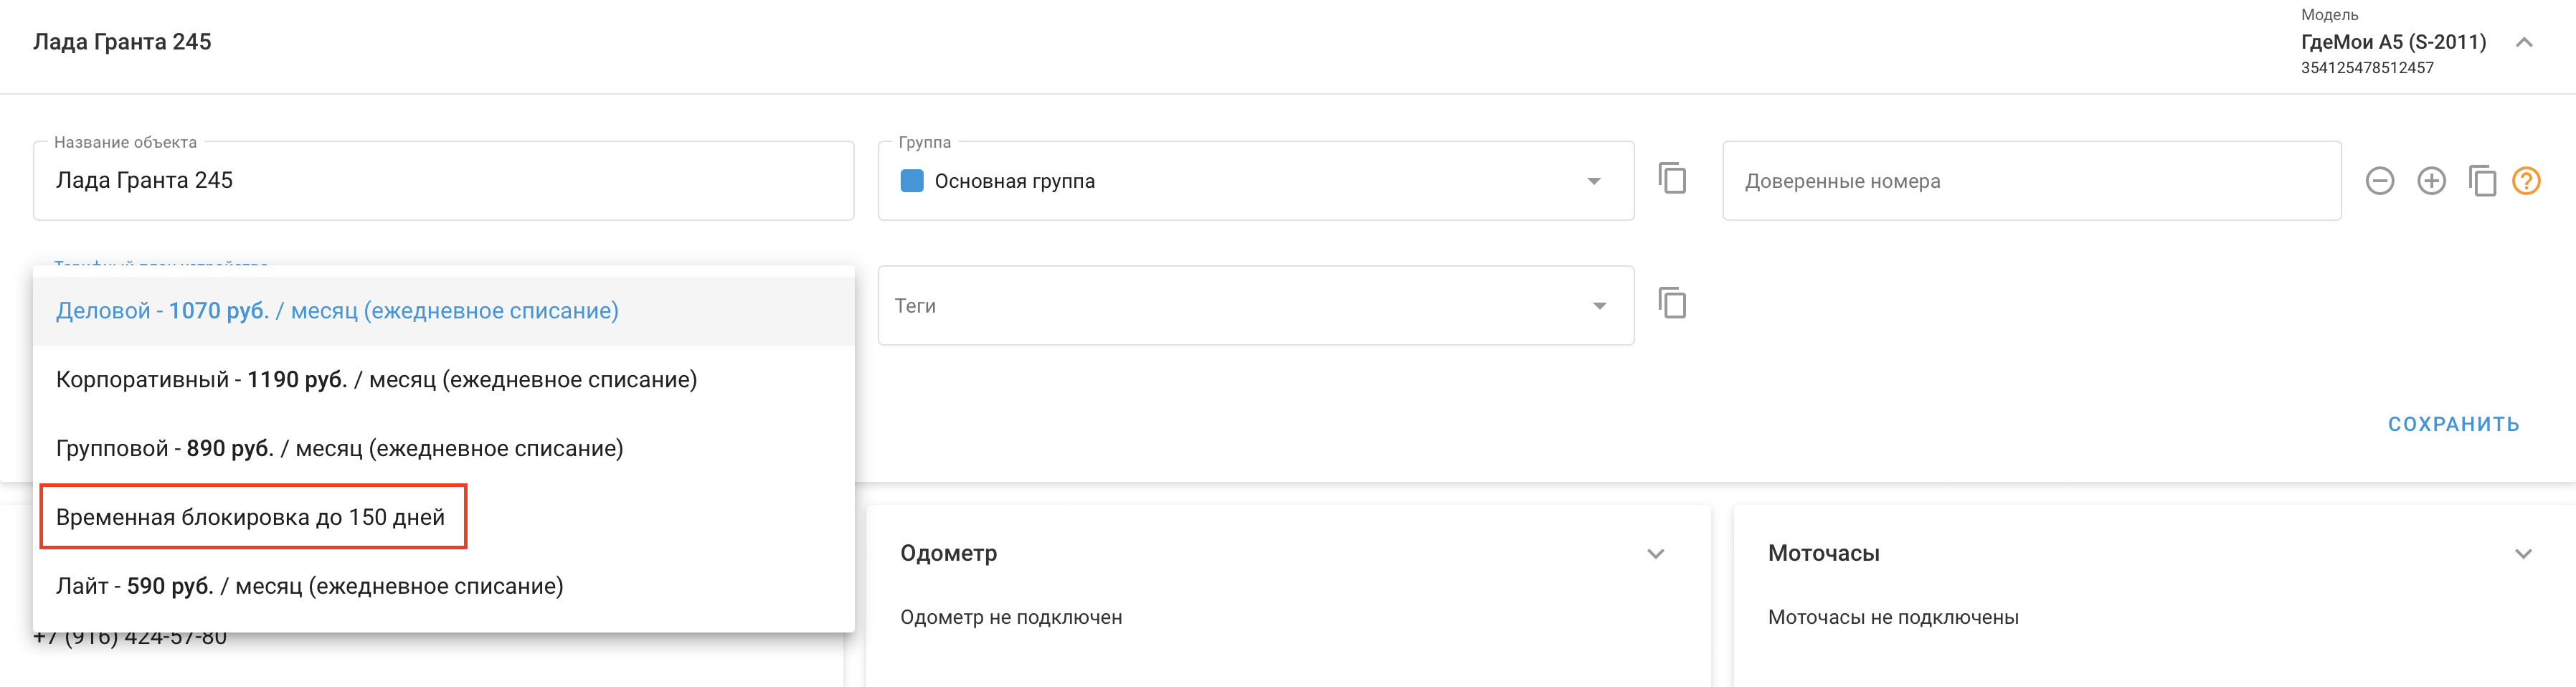Screen dimensions: 2576x687
Task: Add a trusted number with plus icon
Action: [x=2431, y=181]
